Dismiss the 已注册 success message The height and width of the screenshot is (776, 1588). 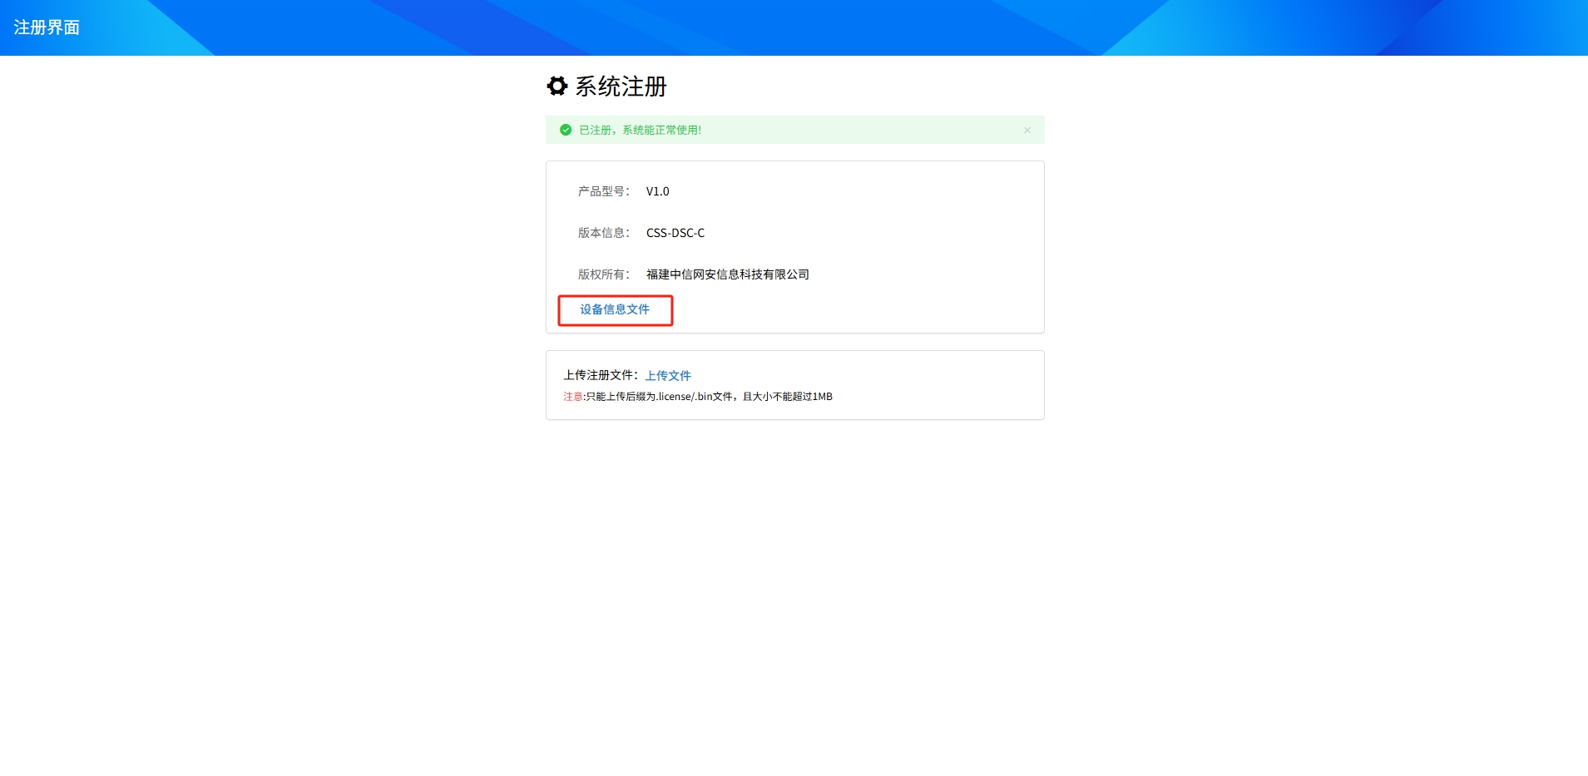click(1026, 130)
